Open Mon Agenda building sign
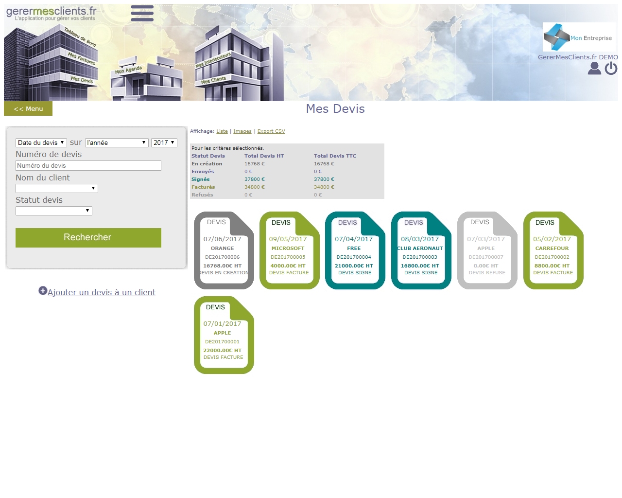The height and width of the screenshot is (498, 622). (x=128, y=70)
